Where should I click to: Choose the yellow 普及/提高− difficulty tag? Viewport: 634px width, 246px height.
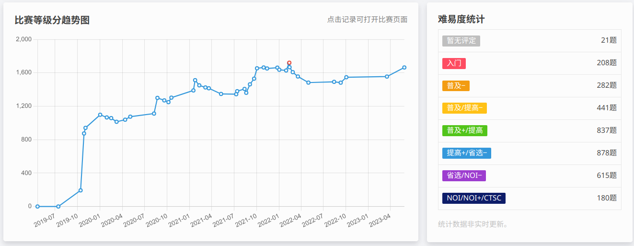464,108
